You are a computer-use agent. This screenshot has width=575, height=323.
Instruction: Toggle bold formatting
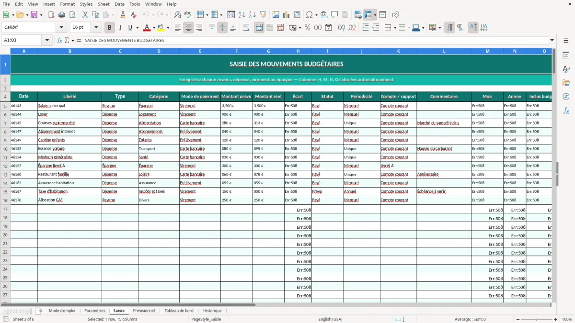tap(109, 28)
